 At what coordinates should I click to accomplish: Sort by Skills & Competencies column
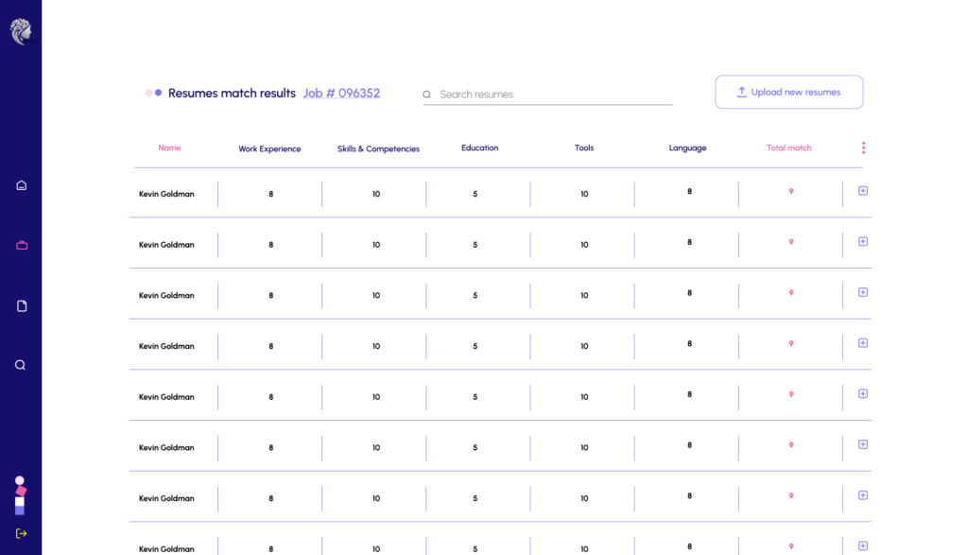point(378,149)
